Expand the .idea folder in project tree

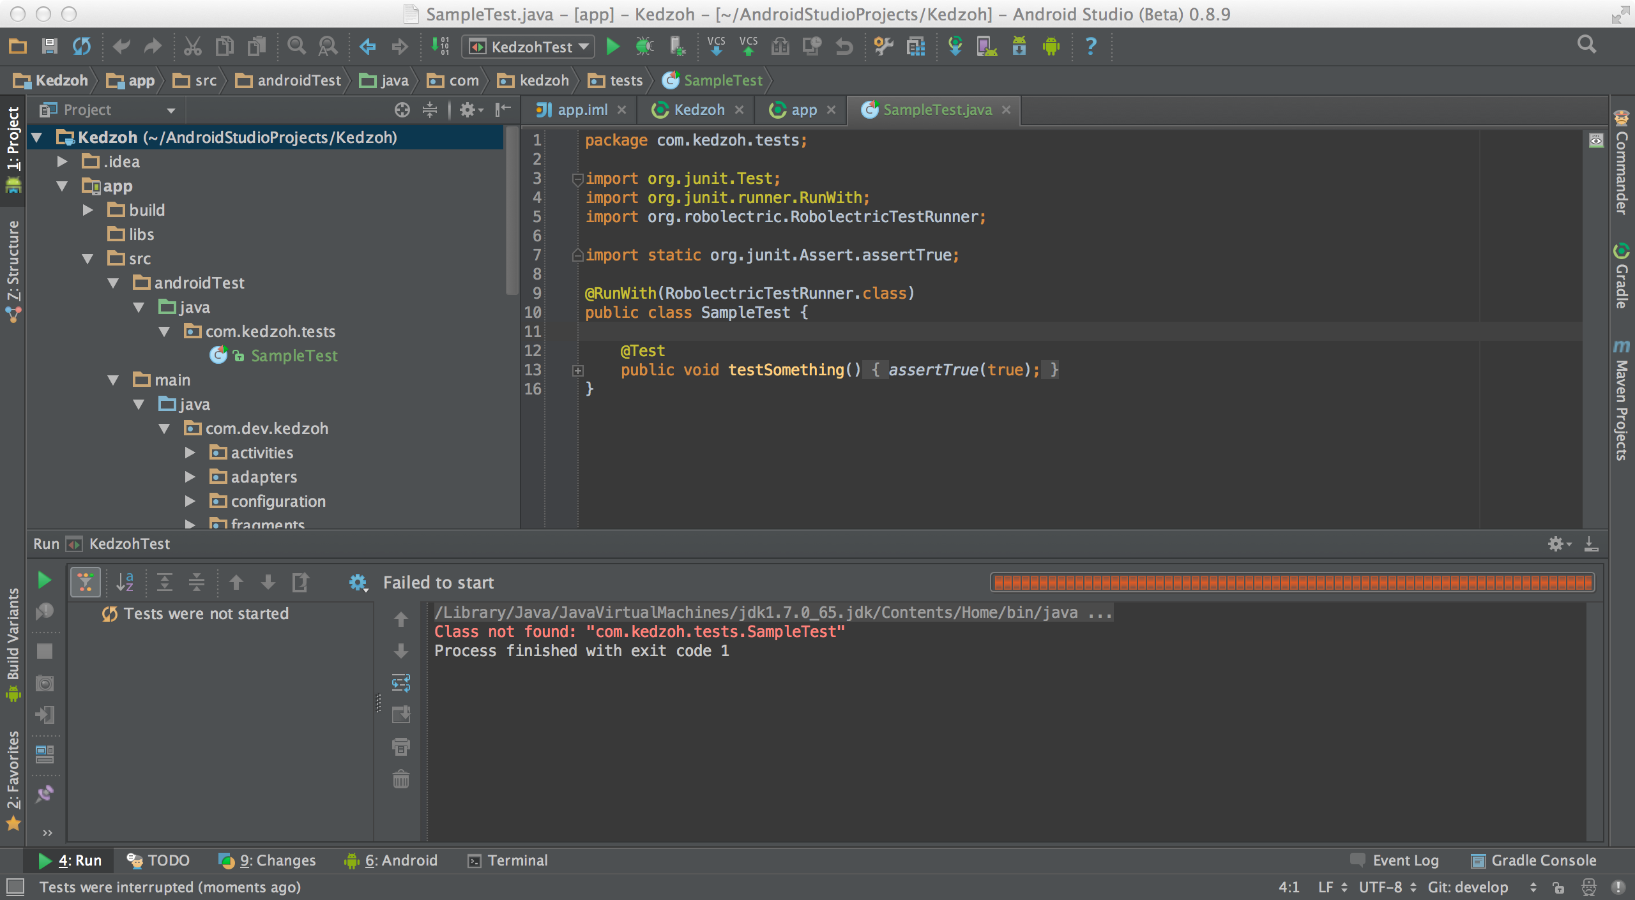(63, 162)
